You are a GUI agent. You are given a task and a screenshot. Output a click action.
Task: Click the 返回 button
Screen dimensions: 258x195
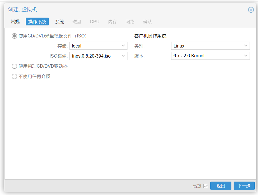click(221, 186)
